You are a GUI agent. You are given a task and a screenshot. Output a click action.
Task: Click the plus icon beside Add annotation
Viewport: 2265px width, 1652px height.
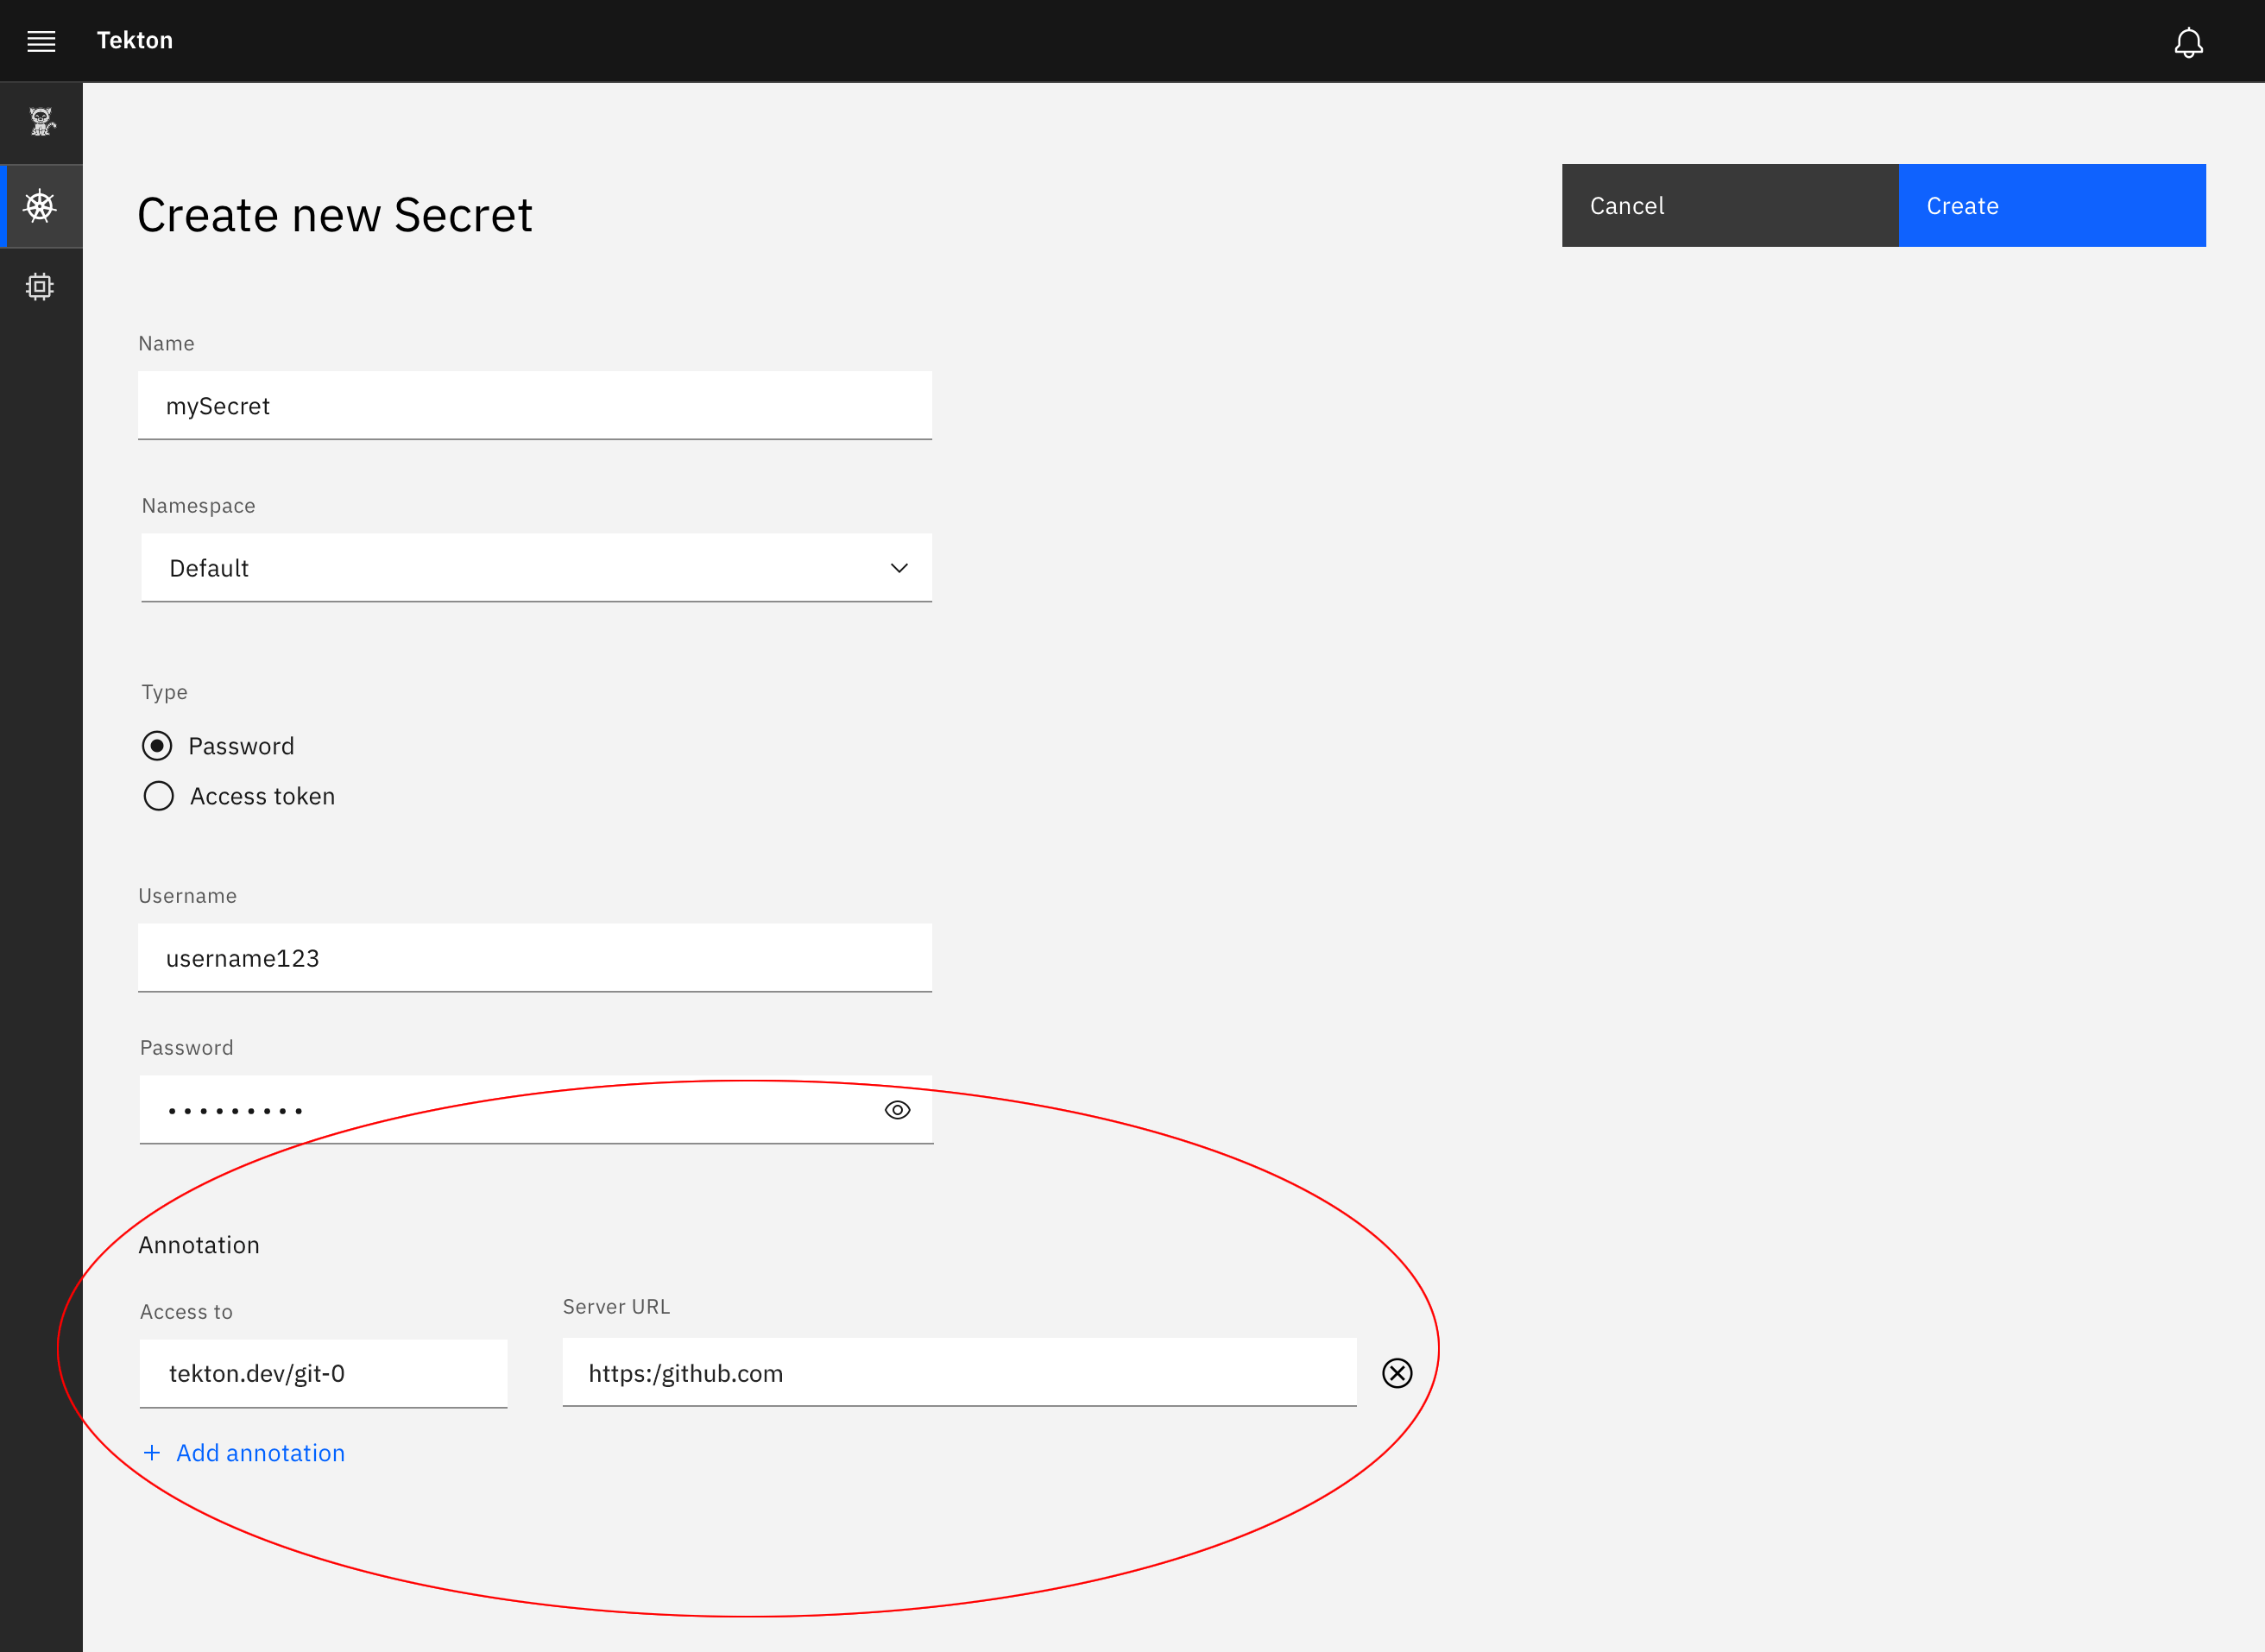coord(152,1452)
